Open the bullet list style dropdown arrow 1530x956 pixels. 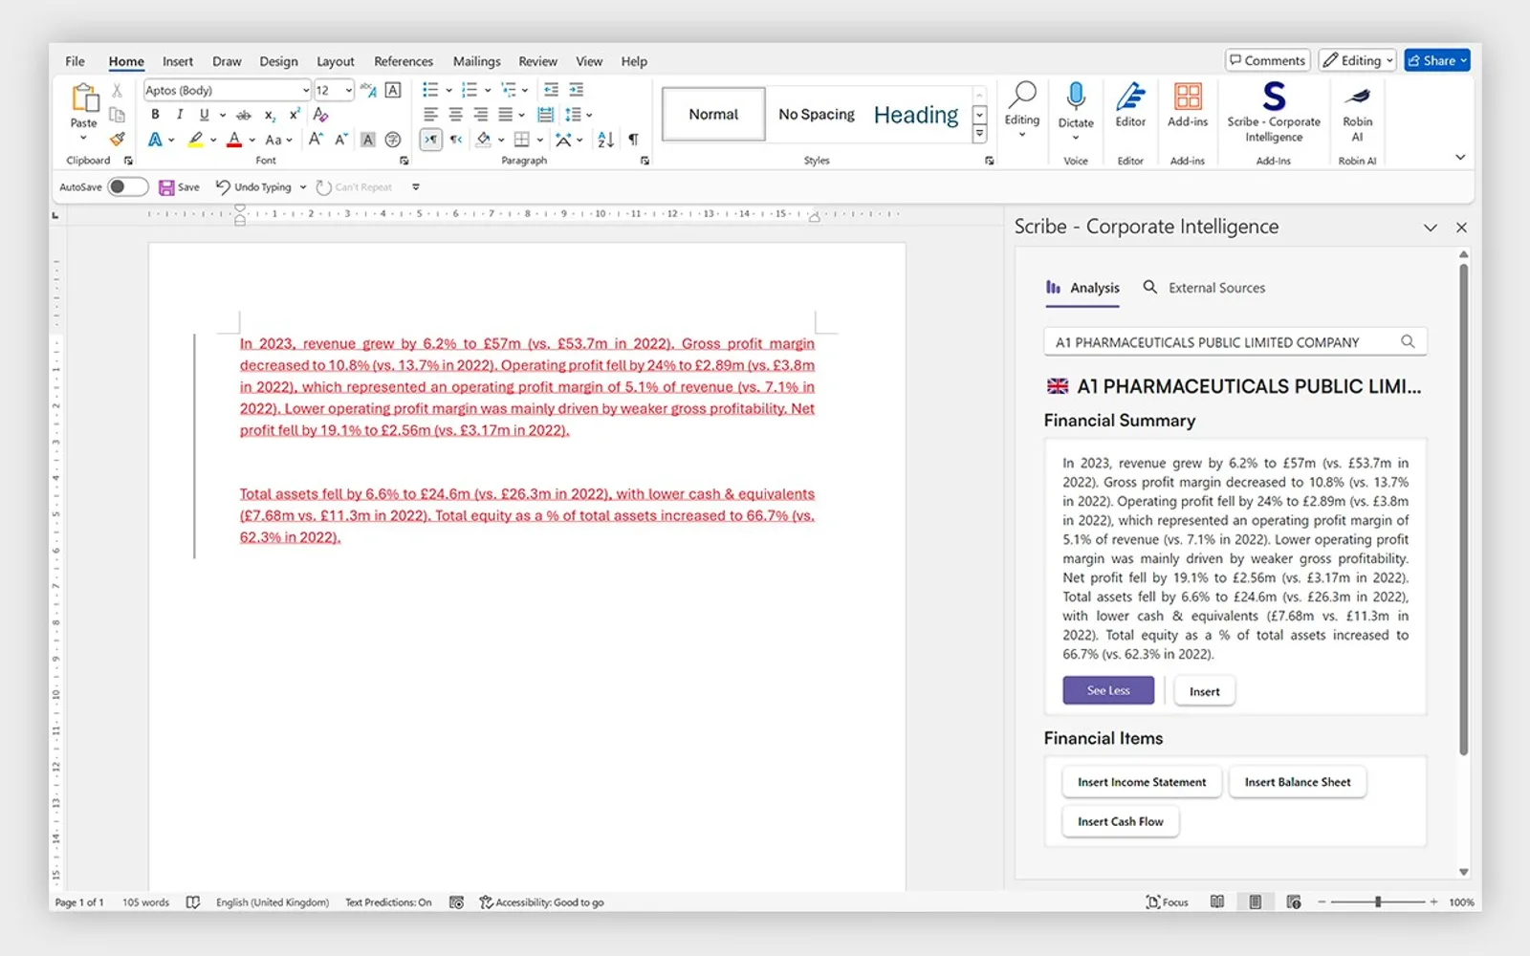pos(448,90)
